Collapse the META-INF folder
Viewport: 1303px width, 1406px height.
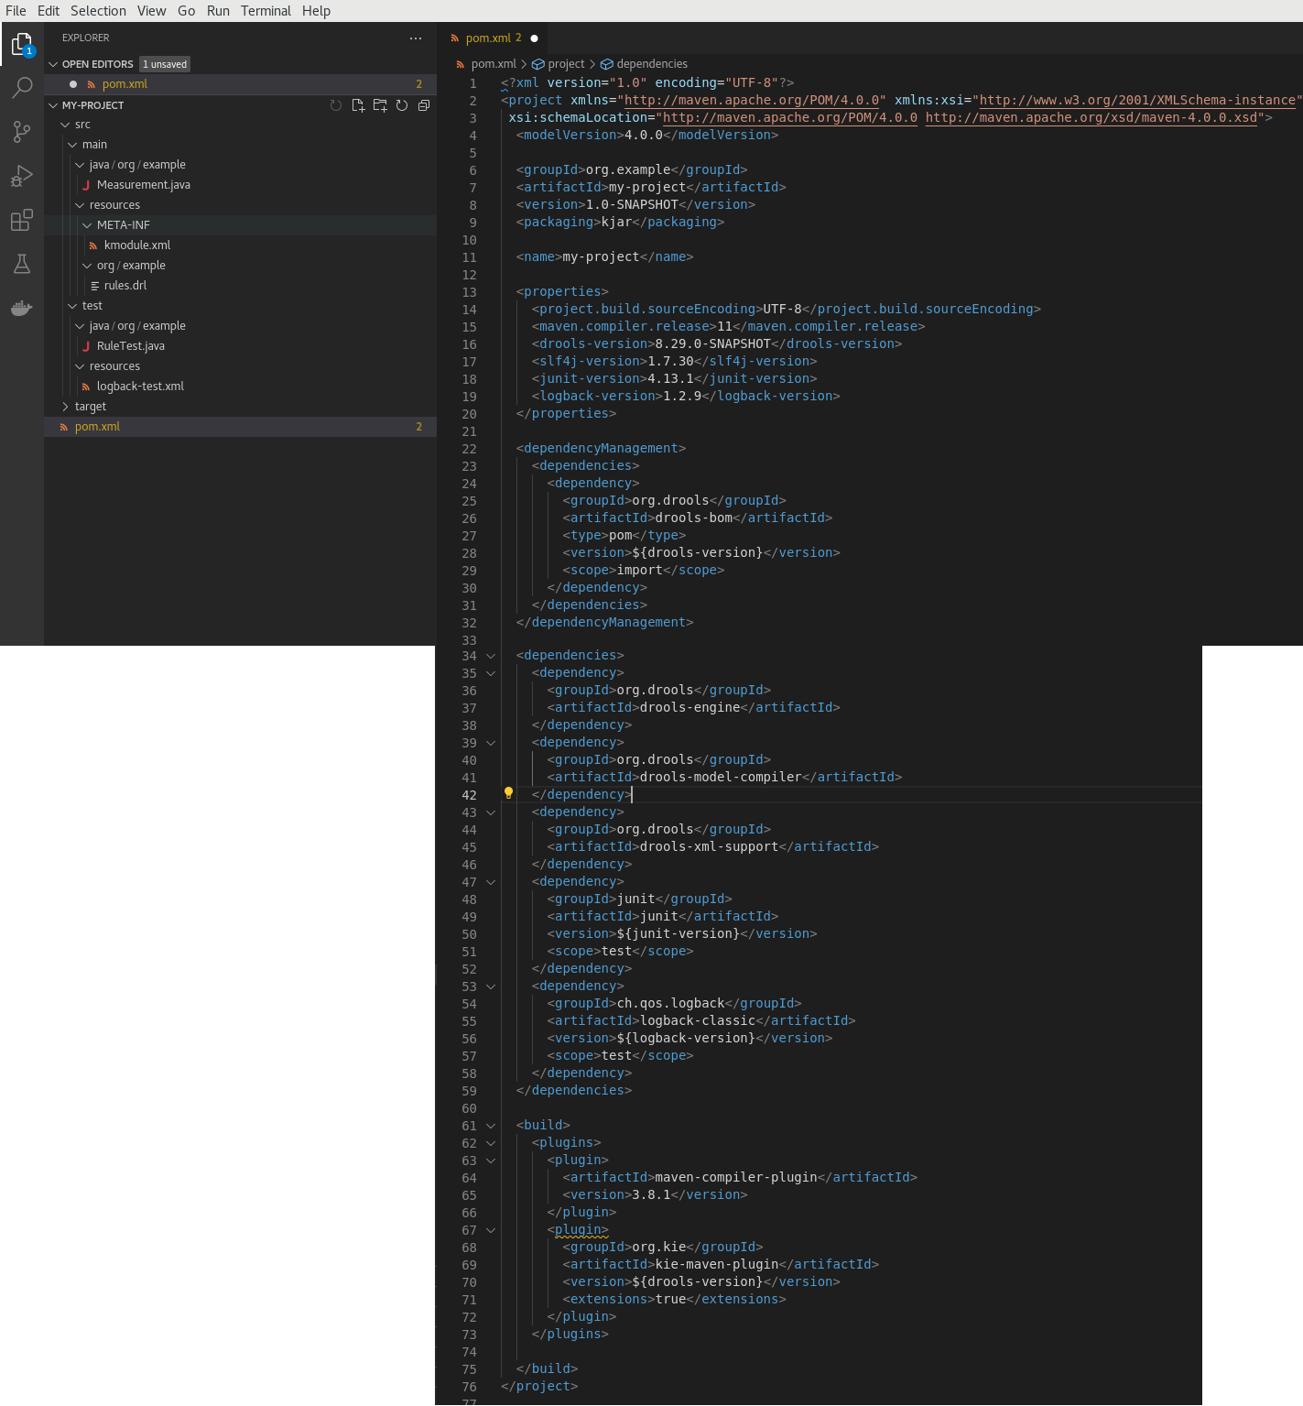[87, 225]
